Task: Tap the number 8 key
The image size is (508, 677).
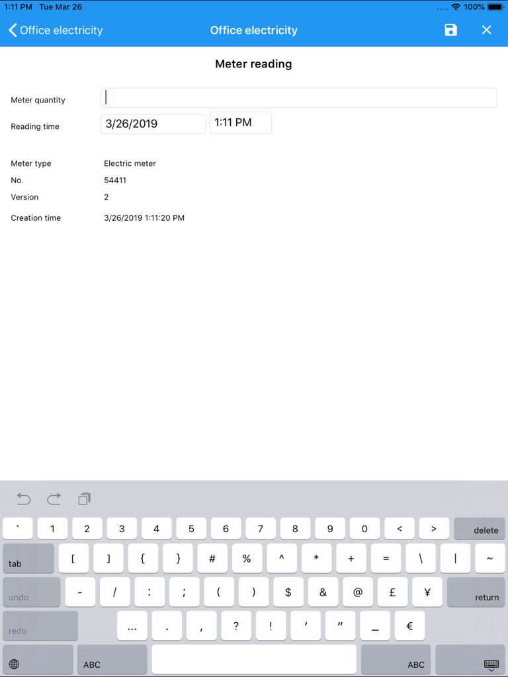Action: [x=295, y=528]
